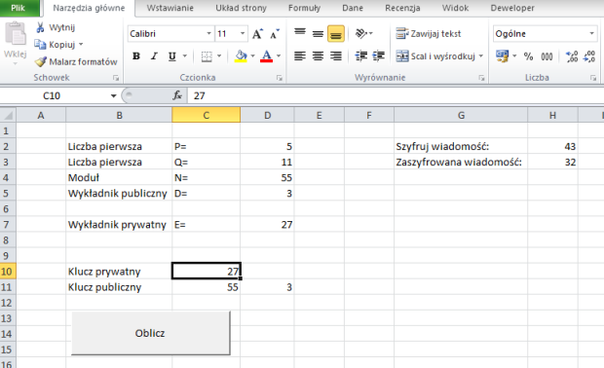Image resolution: width=604 pixels, height=368 pixels.
Task: Open font color dropdown arrow
Action: point(279,56)
